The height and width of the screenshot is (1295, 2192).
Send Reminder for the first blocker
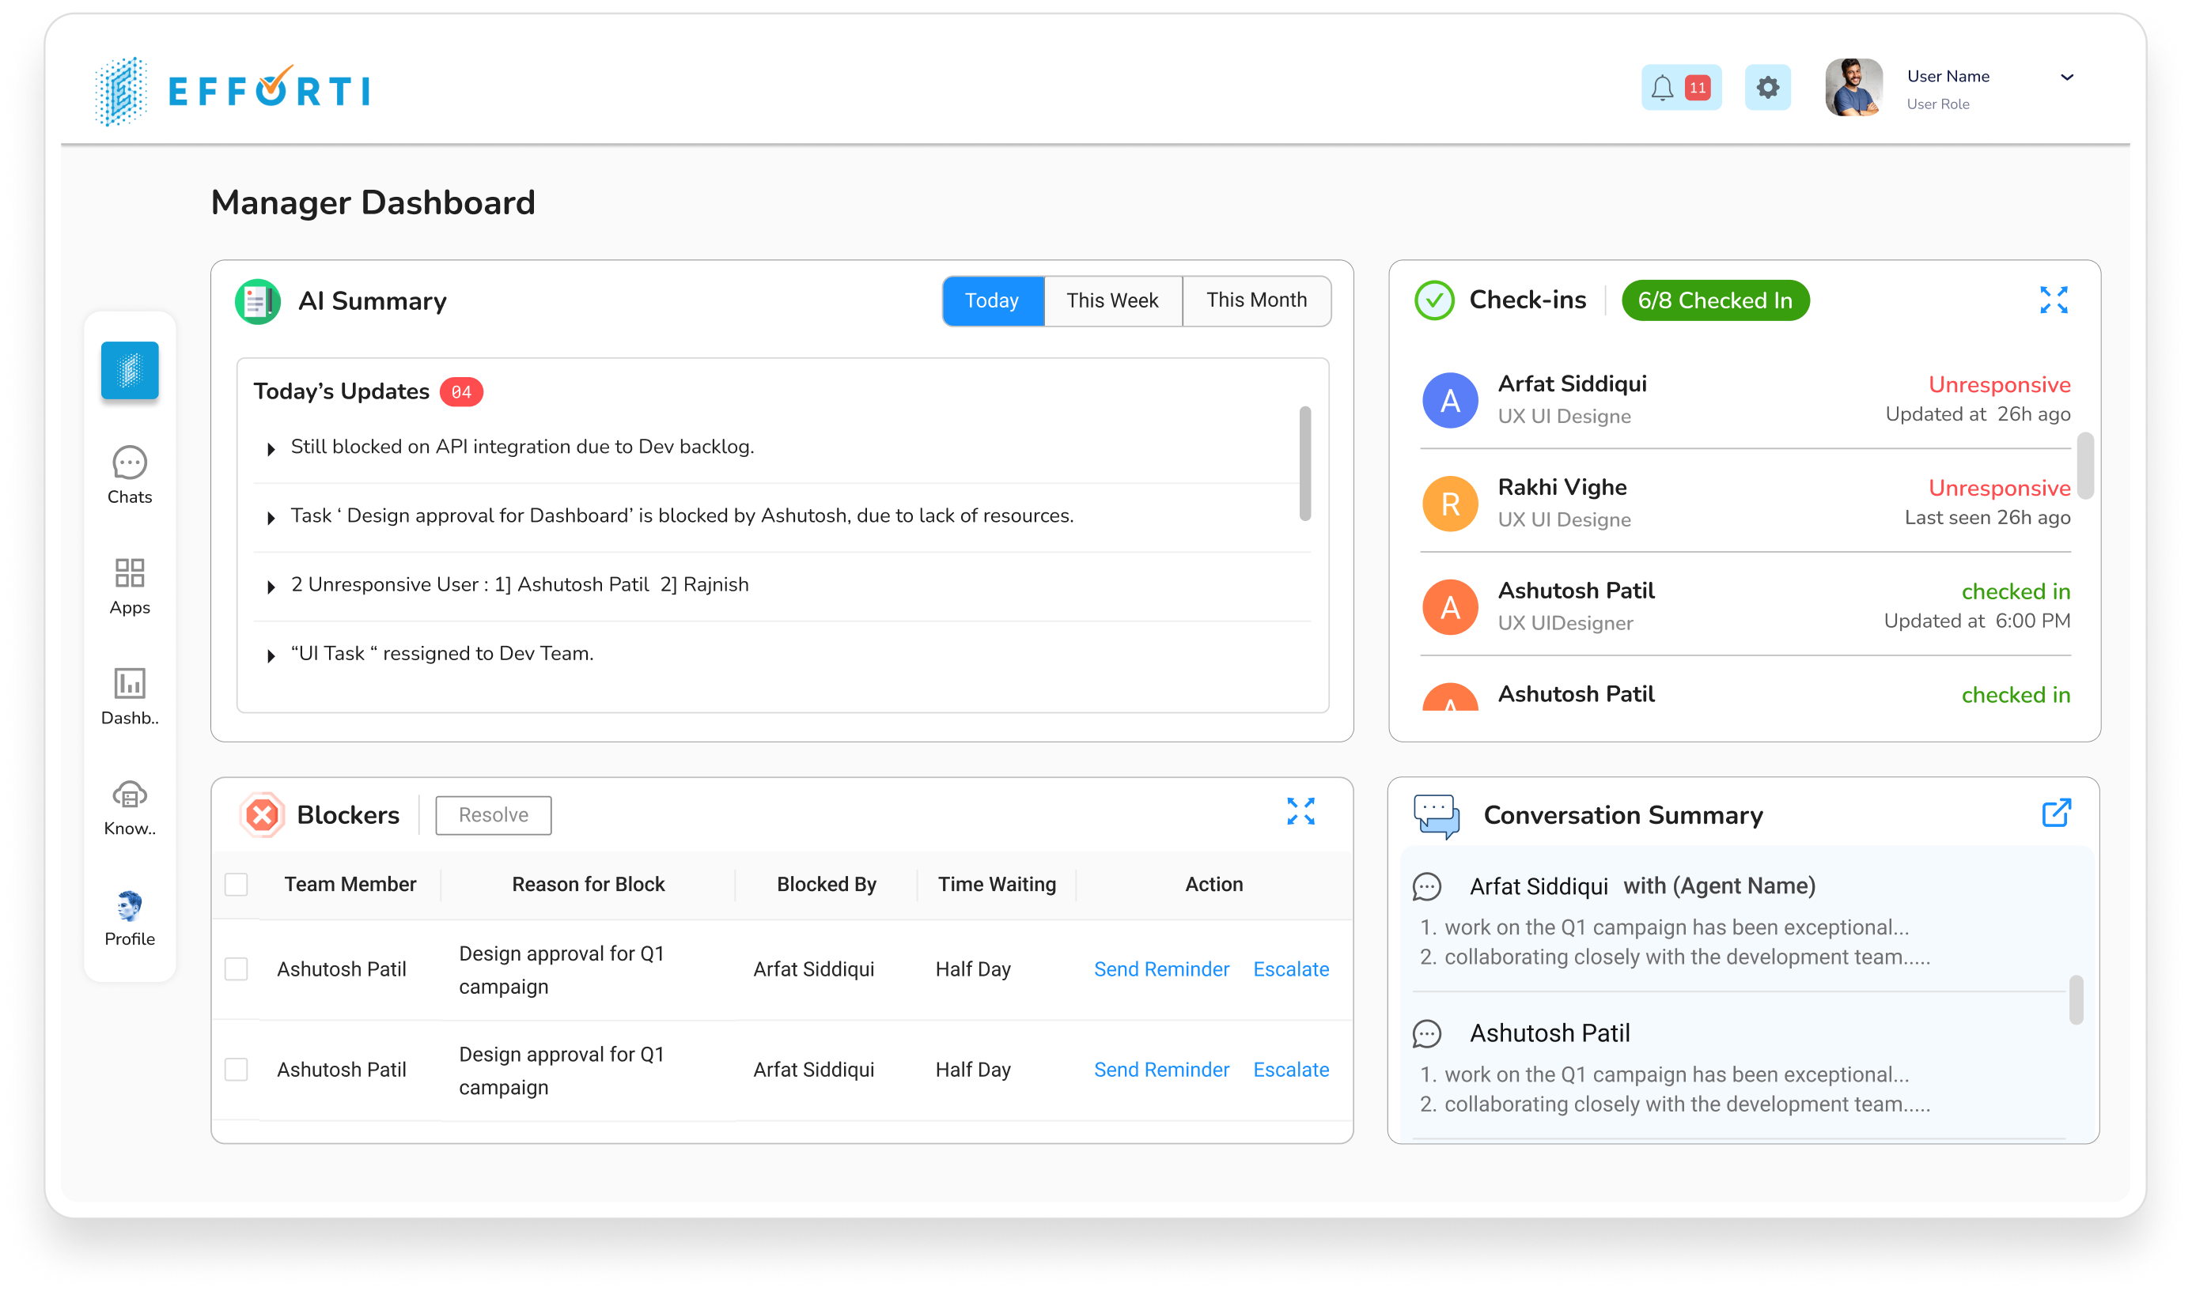[x=1161, y=968]
